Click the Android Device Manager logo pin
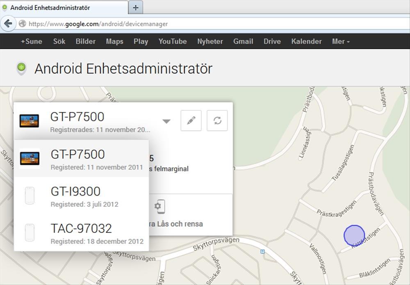This screenshot has height=285, width=410. (x=21, y=68)
